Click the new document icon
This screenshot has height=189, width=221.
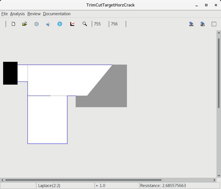pos(13,24)
